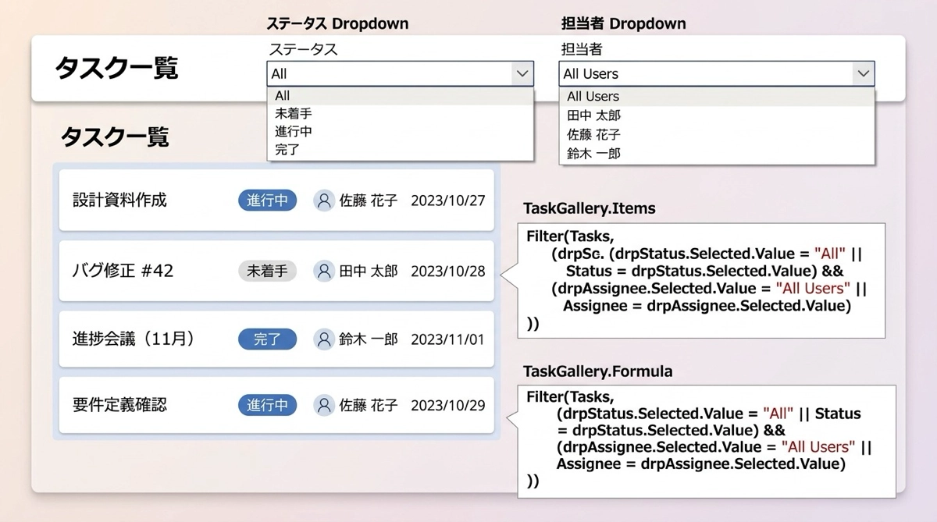Click avatar icon beside 田中 太郎 in バグ修正 row

coord(324,271)
